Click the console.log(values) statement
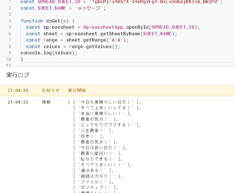Image resolution: width=235 pixels, height=193 pixels. coord(49,53)
